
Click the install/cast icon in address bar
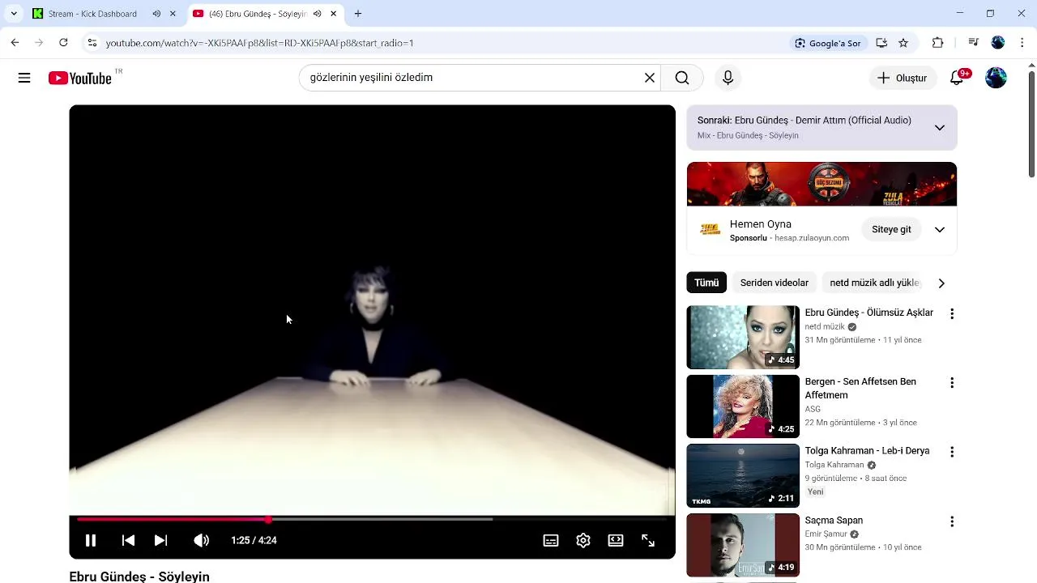tap(881, 43)
